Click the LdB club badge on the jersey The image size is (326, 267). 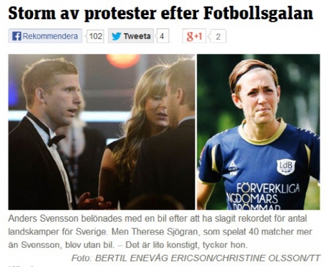coord(286,167)
